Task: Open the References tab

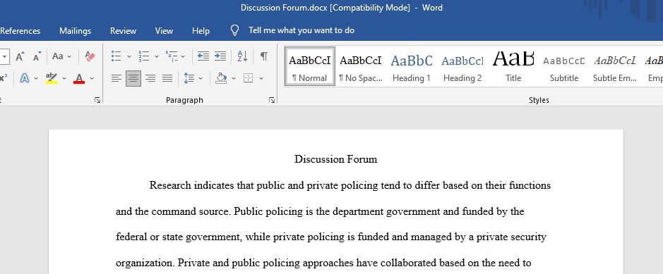Action: 20,31
